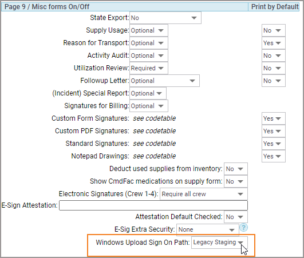304x258 pixels.
Task: Open the Attestation Default Checked dropdown
Action: pyautogui.click(x=236, y=217)
